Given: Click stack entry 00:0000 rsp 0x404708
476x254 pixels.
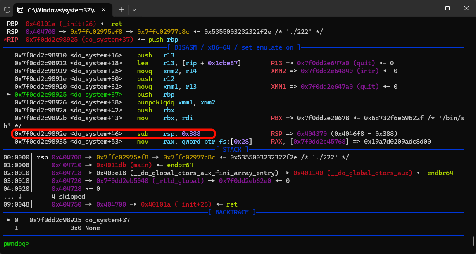Looking at the screenshot, I should (176, 157).
